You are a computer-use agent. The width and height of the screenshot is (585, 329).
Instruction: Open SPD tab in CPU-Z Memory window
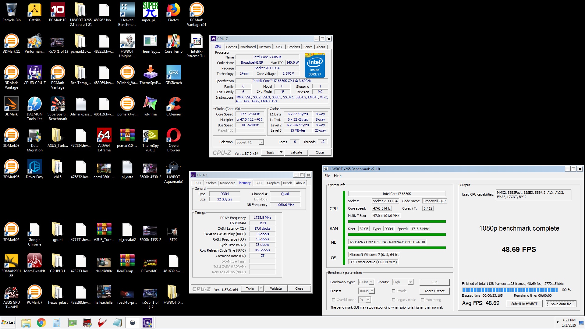258,183
